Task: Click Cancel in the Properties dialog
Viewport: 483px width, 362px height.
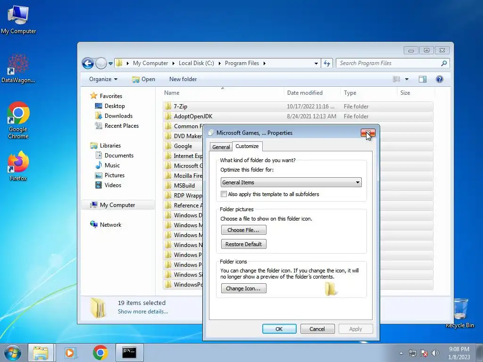Action: pyautogui.click(x=317, y=329)
